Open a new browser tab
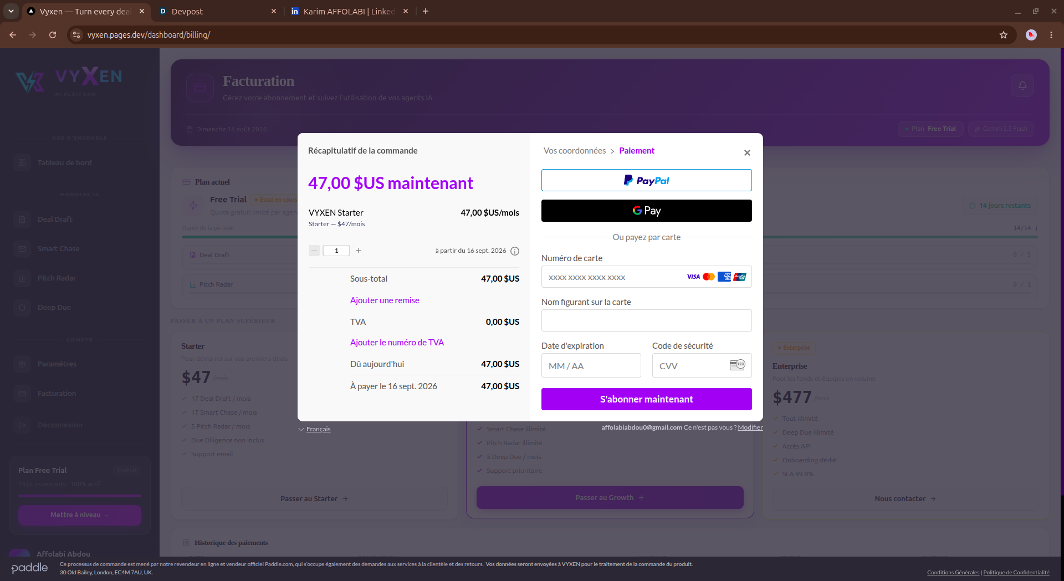This screenshot has height=581, width=1064. coord(426,11)
